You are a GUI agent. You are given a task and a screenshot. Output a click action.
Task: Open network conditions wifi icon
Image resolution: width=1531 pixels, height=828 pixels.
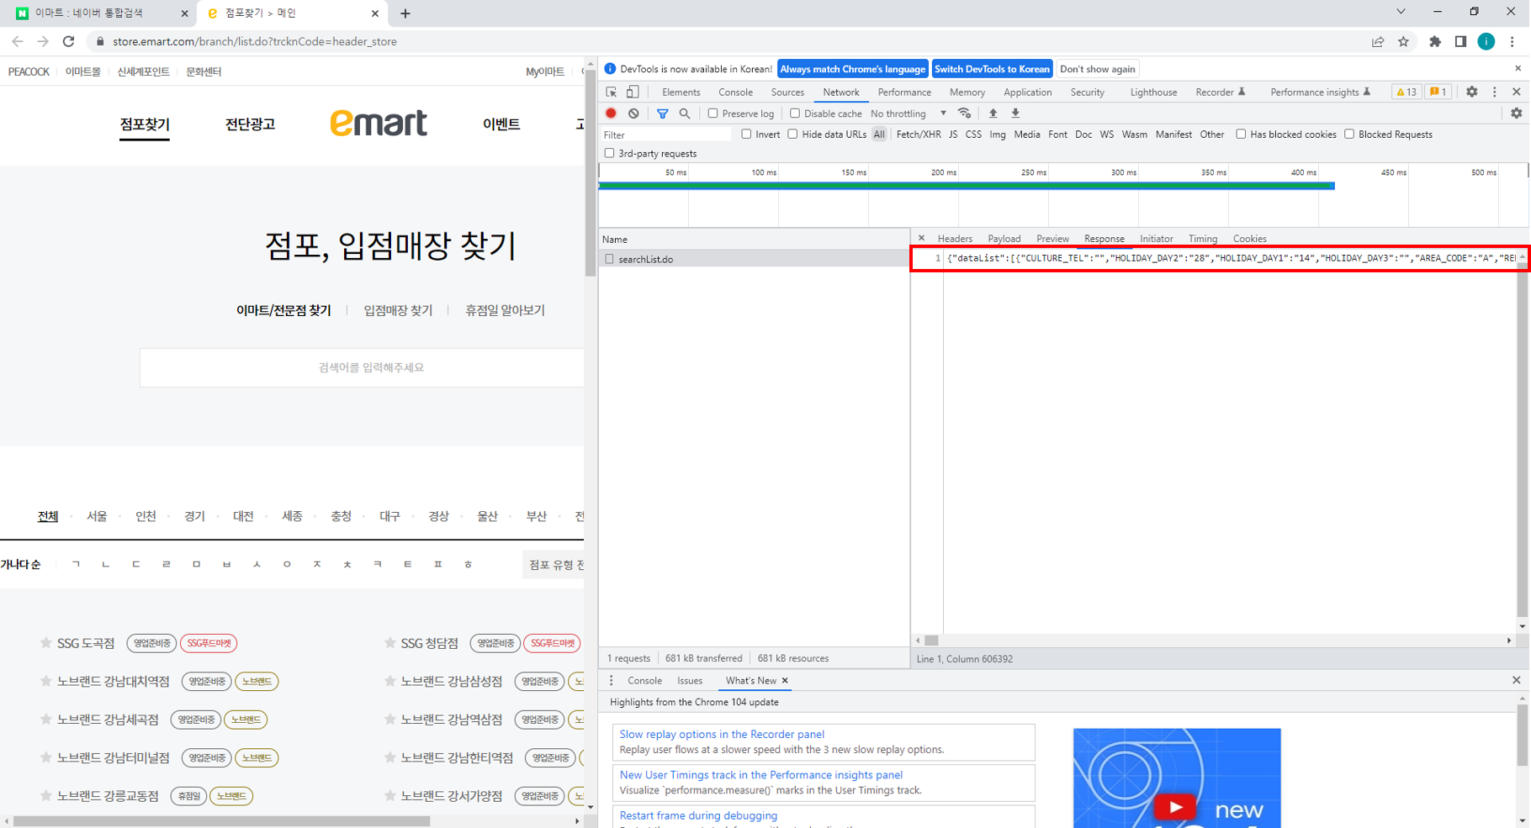[965, 113]
